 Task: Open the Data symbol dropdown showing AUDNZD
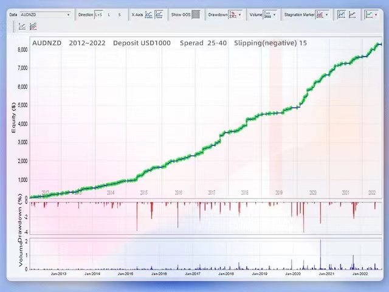click(x=45, y=15)
